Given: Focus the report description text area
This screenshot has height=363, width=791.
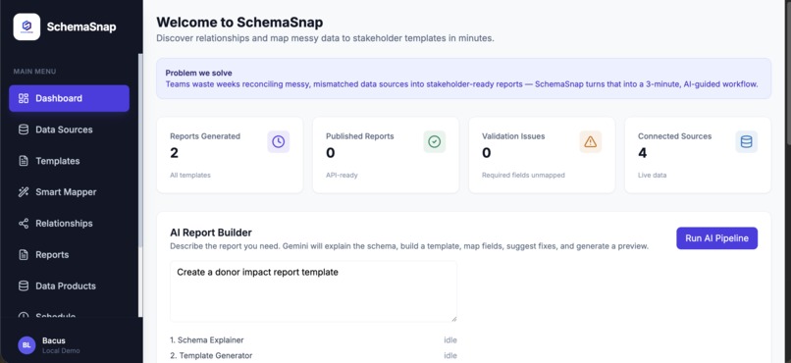Looking at the screenshot, I should 313,291.
